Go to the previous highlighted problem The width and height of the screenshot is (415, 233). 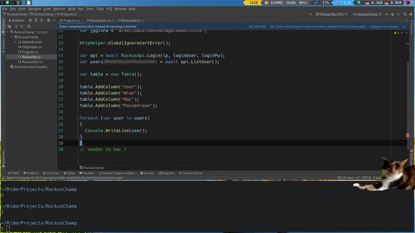pyautogui.click(x=402, y=32)
